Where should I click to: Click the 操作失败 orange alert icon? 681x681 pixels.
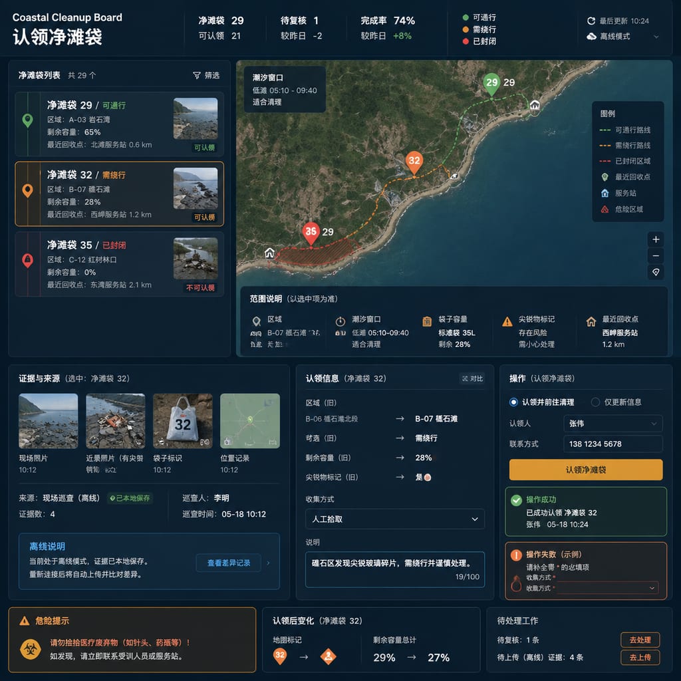[x=516, y=555]
